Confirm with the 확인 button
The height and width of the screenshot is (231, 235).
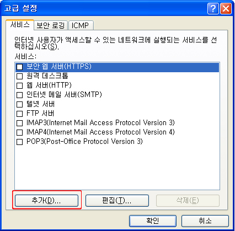pyautogui.click(x=153, y=221)
